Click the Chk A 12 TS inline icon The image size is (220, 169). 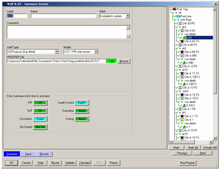pyautogui.click(x=182, y=73)
